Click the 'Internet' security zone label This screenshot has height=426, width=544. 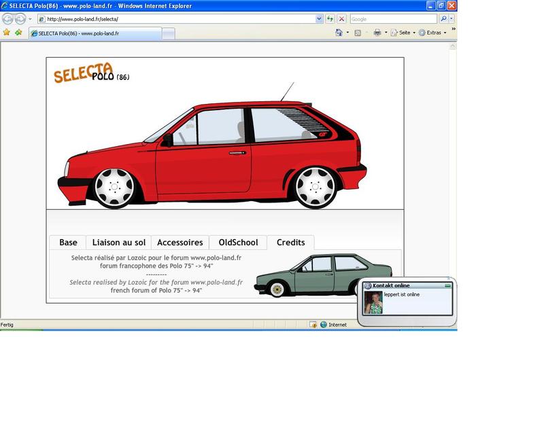[337, 325]
